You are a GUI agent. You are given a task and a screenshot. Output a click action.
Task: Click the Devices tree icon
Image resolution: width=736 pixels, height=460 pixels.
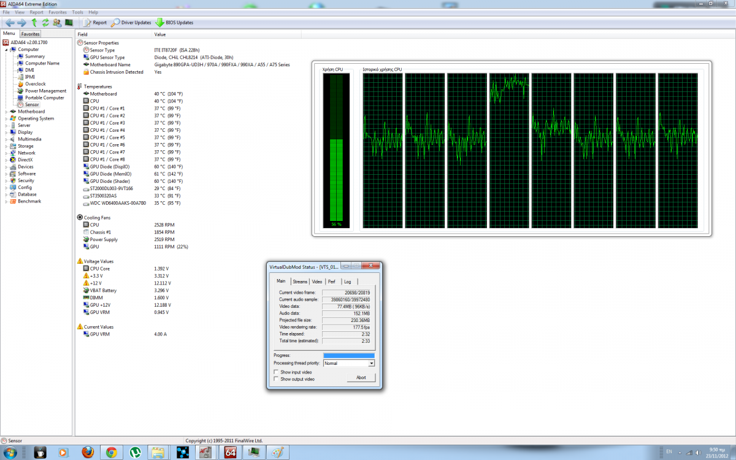tap(13, 167)
